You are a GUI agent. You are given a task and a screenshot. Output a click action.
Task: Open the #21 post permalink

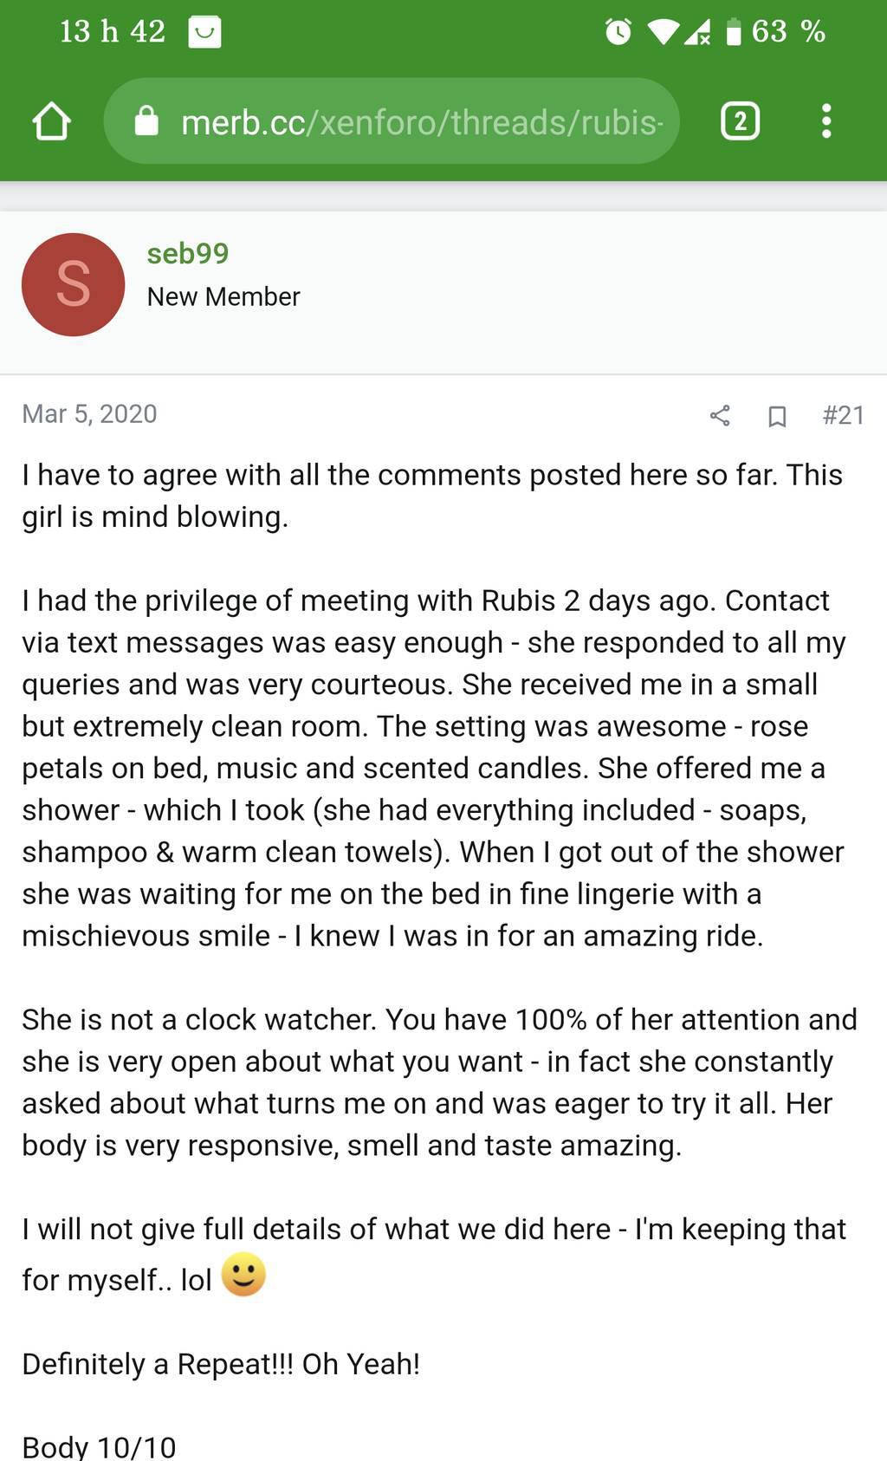[843, 415]
